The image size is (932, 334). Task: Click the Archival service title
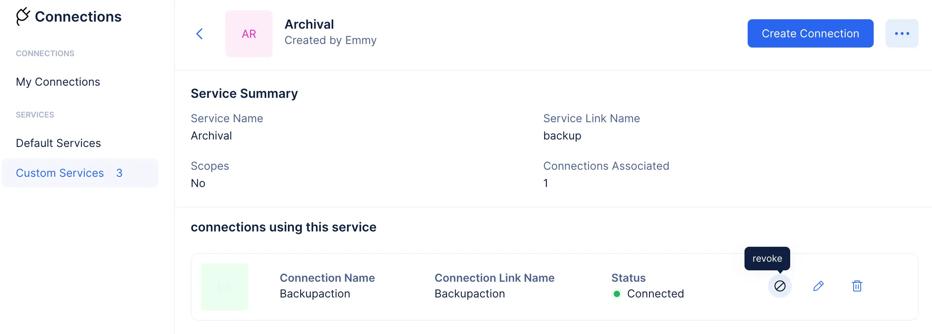click(x=309, y=24)
